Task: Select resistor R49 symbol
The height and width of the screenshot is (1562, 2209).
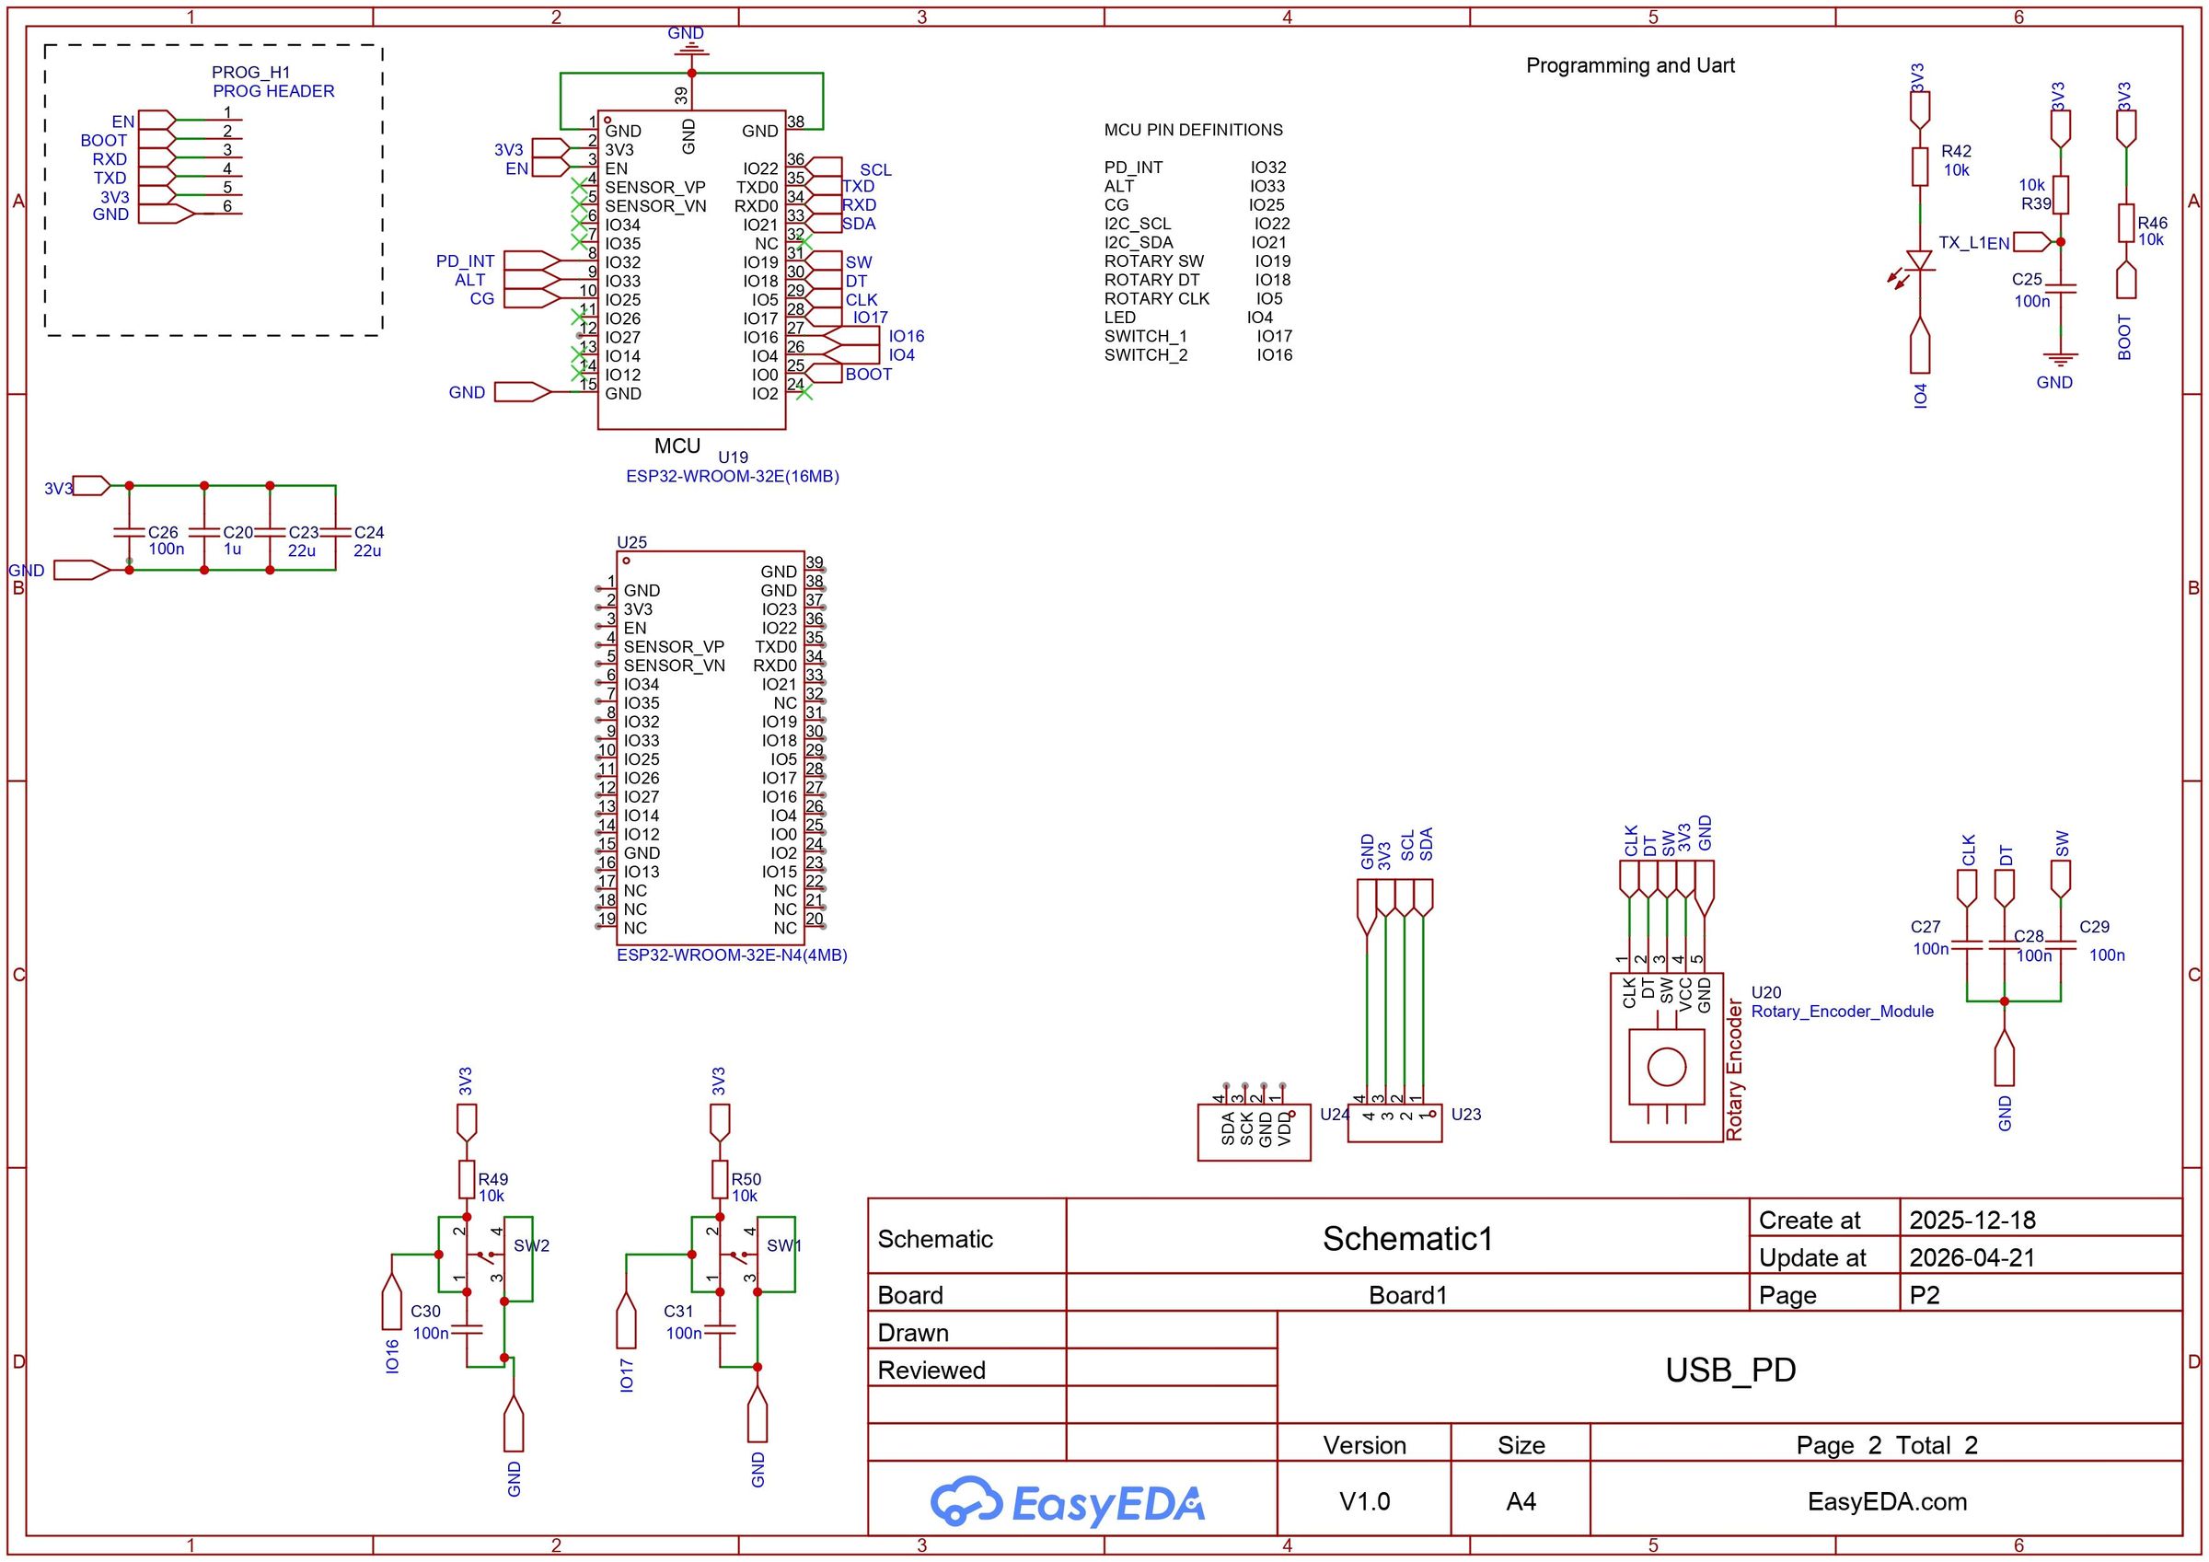Action: click(466, 1178)
